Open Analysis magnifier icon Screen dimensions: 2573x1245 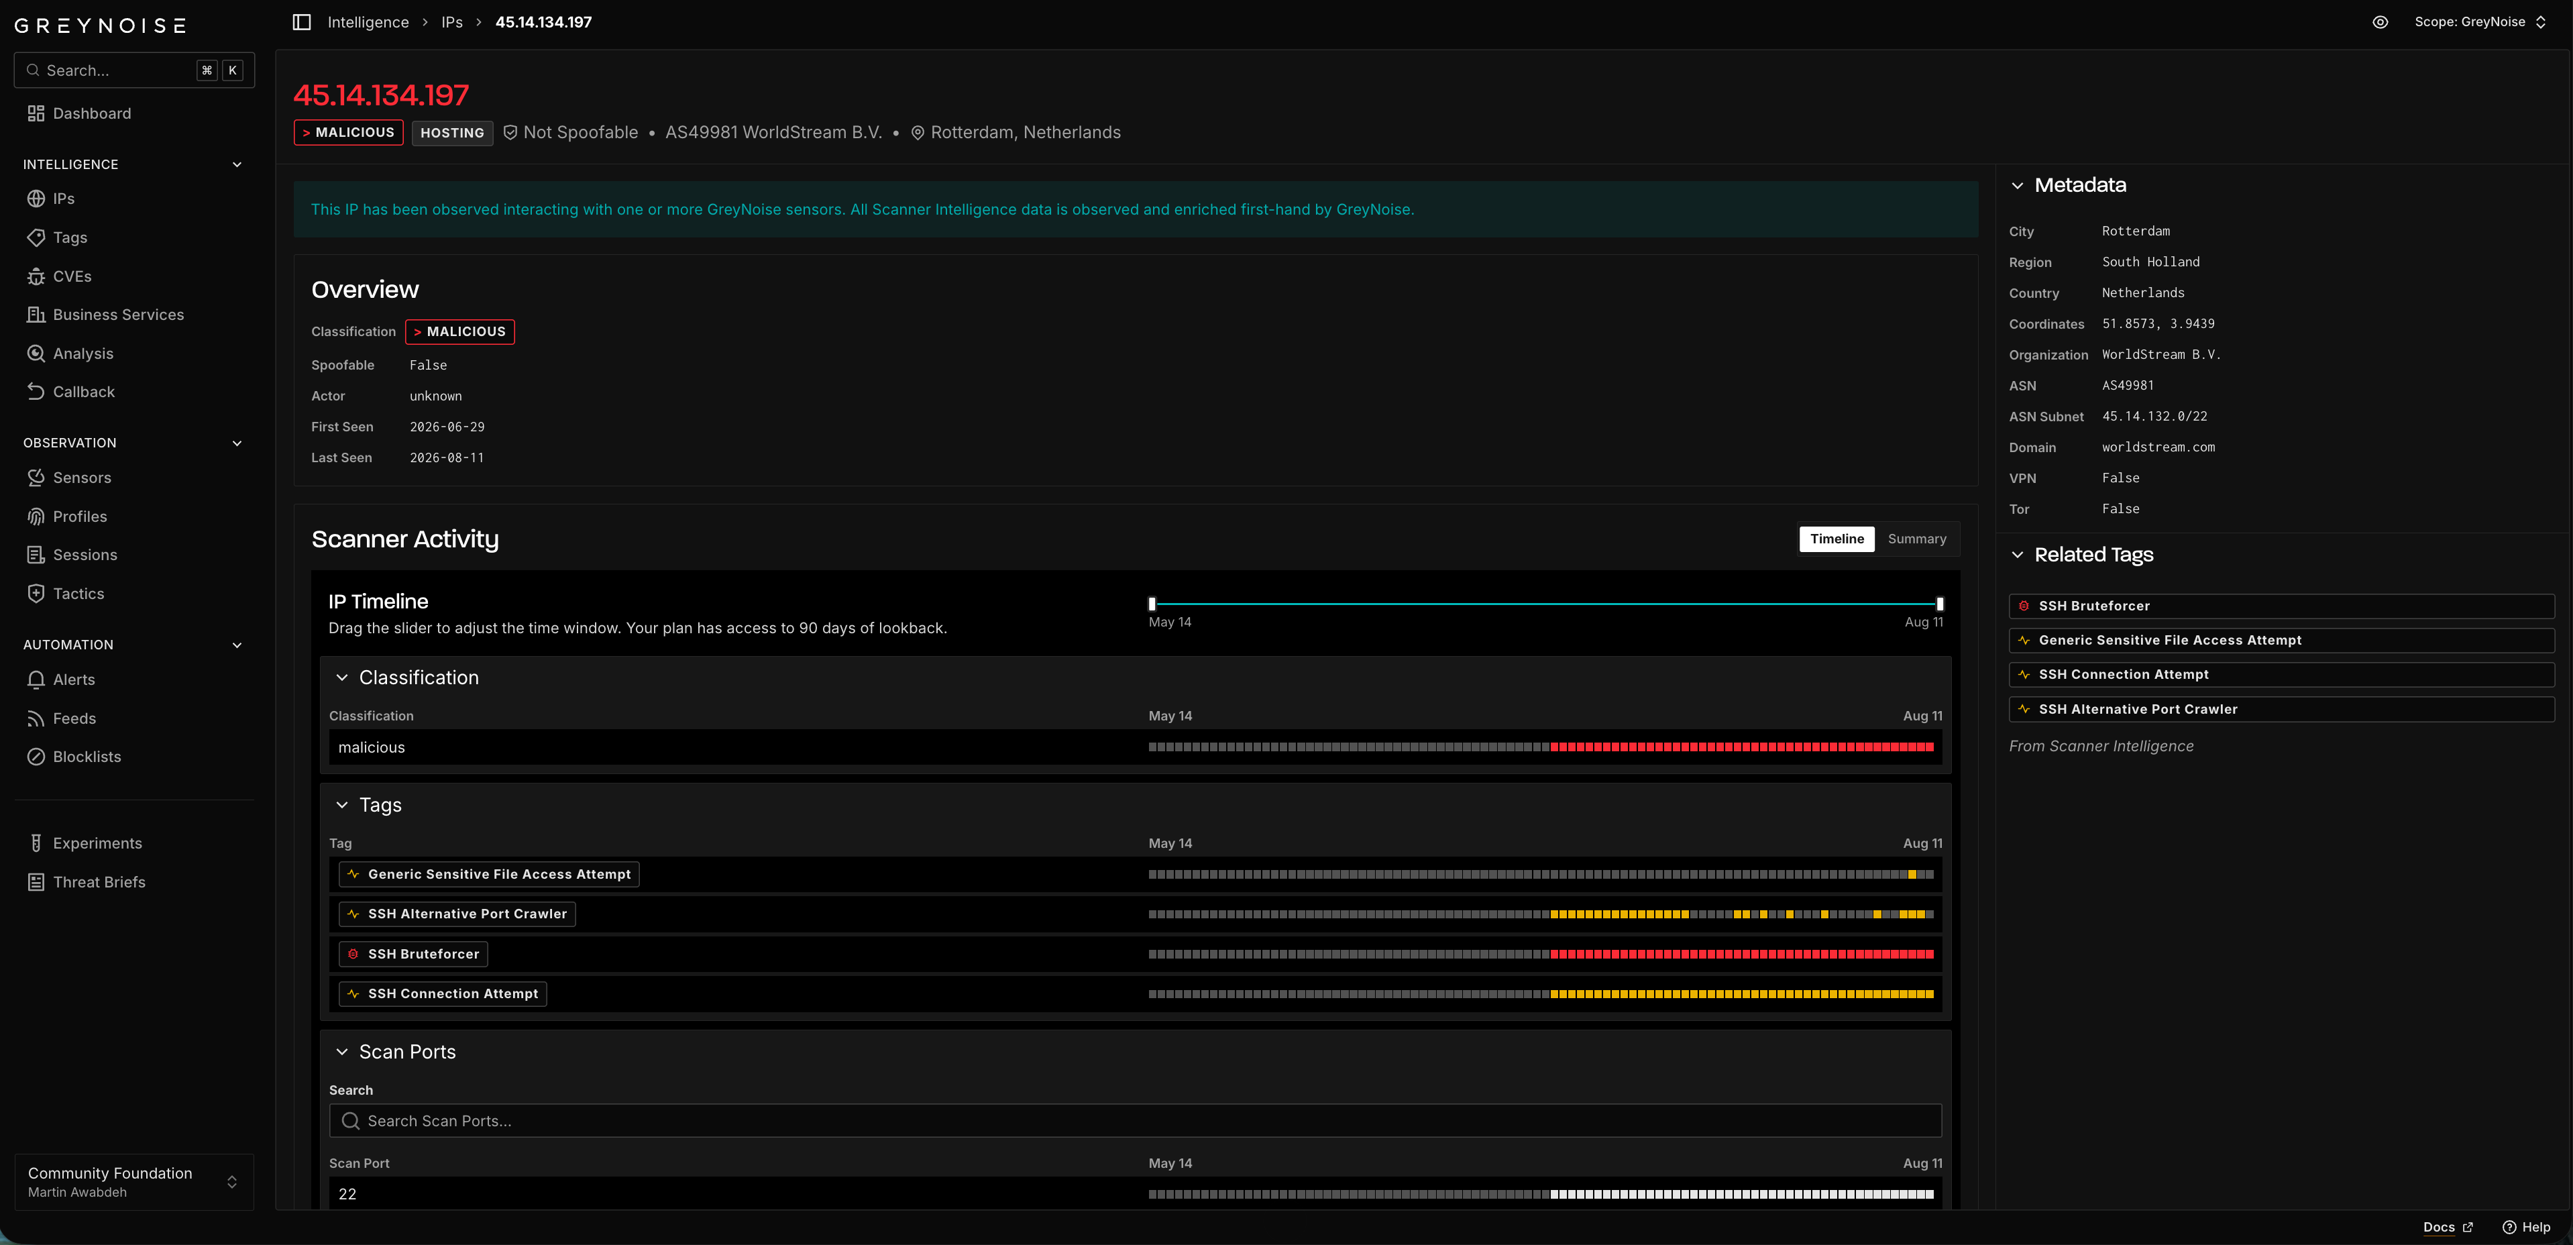click(36, 354)
